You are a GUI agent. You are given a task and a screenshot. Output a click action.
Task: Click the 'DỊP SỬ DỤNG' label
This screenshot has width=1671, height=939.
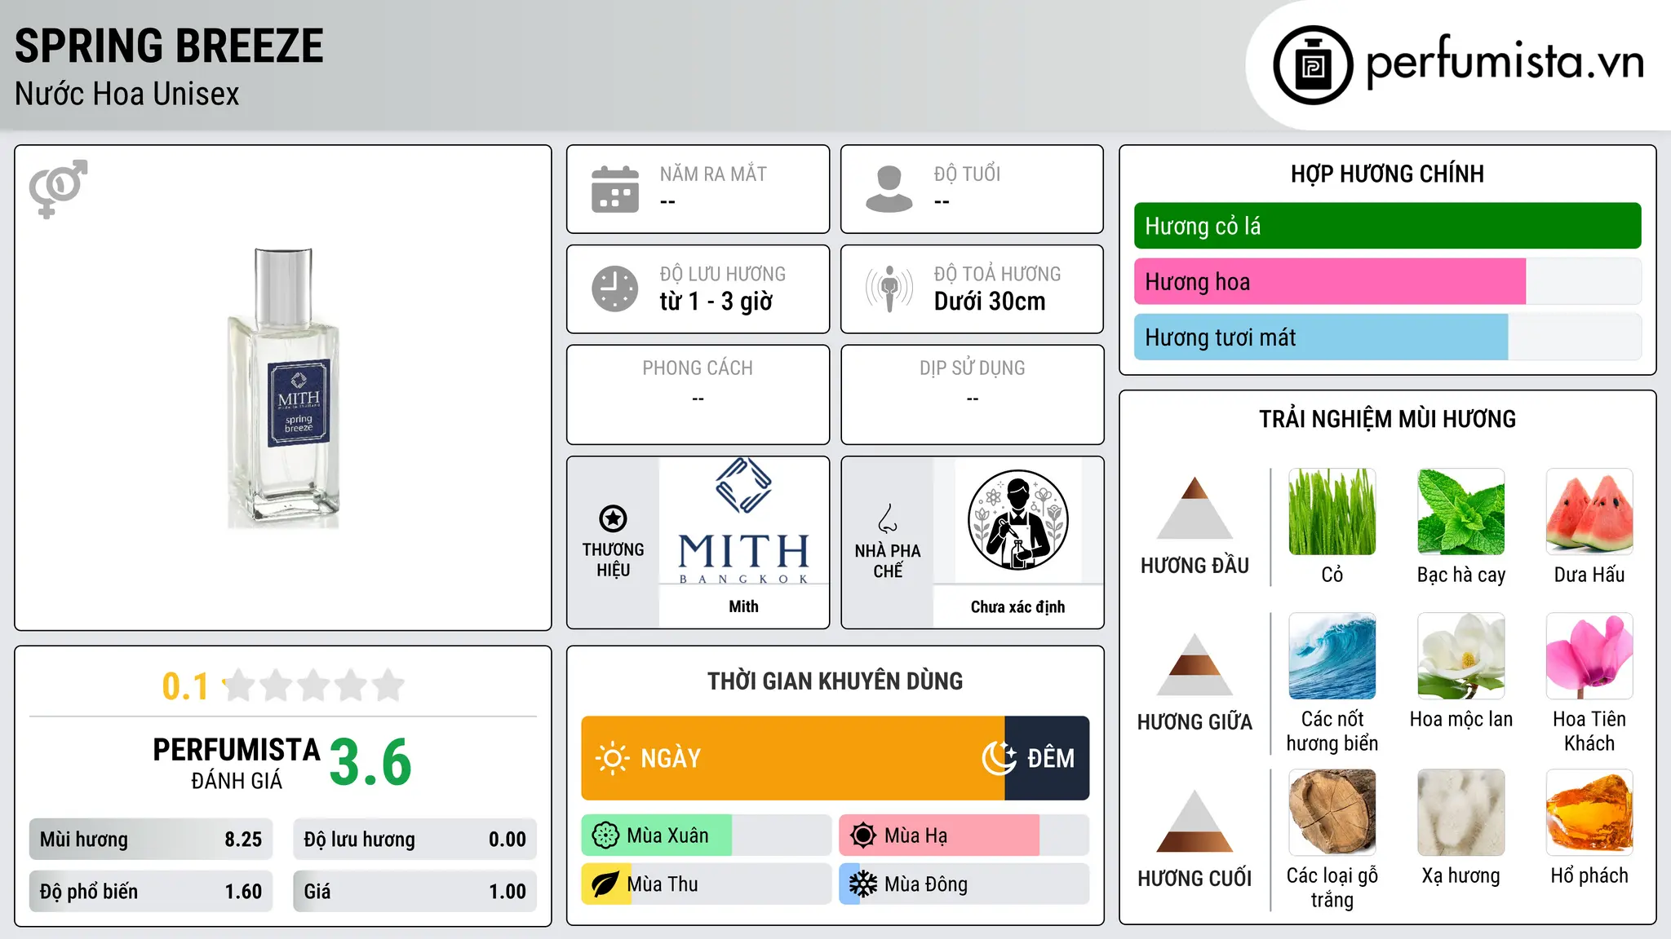[972, 368]
